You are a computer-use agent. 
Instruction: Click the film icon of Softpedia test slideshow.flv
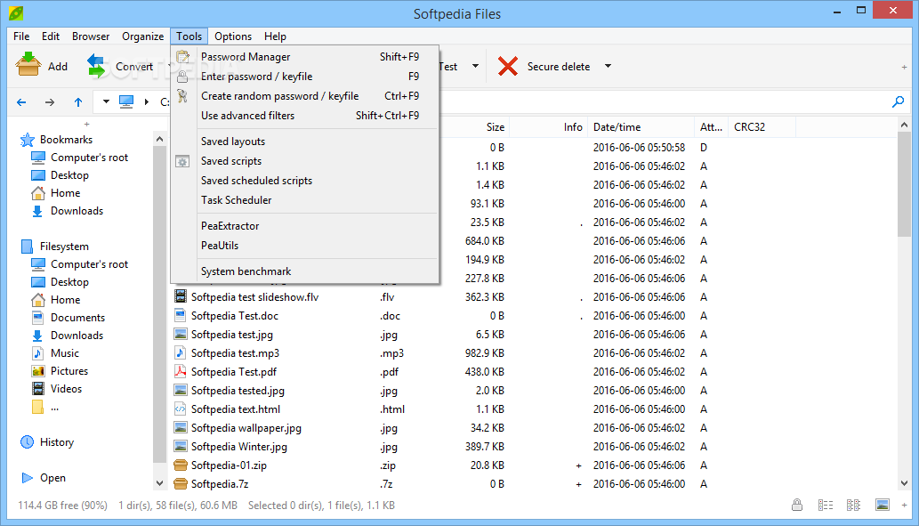[x=181, y=296]
